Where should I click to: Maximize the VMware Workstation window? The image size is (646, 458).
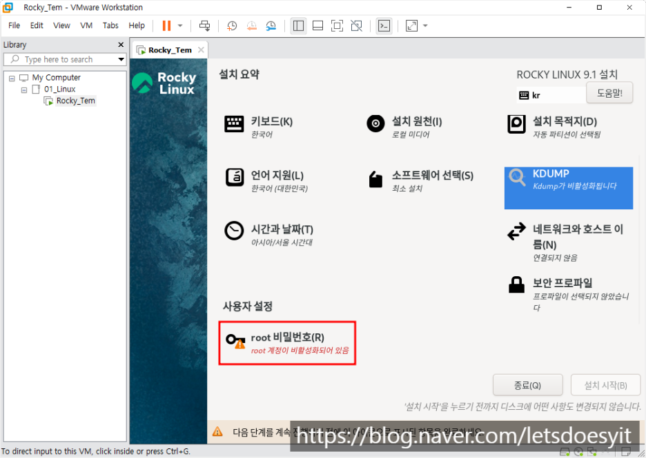(x=600, y=8)
